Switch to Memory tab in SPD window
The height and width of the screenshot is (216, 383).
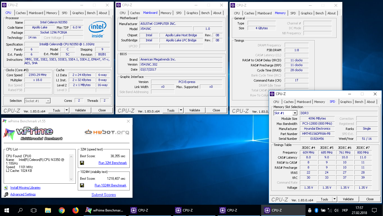[320, 102]
